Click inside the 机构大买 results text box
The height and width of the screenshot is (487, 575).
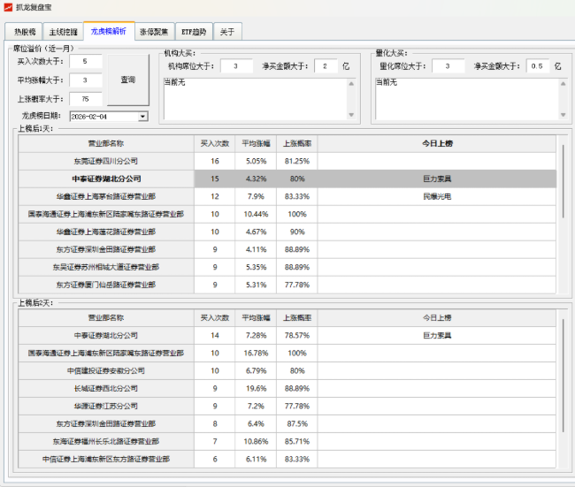pyautogui.click(x=256, y=99)
